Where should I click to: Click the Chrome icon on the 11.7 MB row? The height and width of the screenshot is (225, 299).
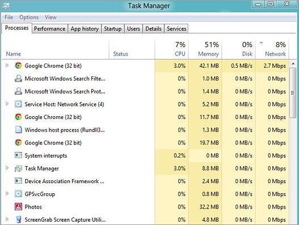[18, 117]
